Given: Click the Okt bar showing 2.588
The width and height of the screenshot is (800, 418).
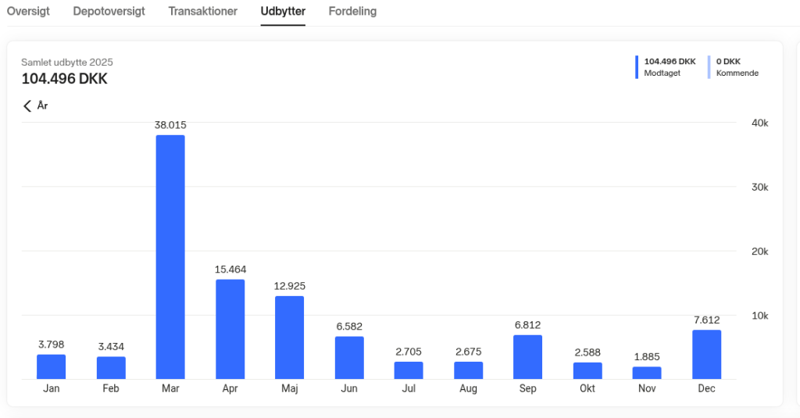Looking at the screenshot, I should 587,371.
